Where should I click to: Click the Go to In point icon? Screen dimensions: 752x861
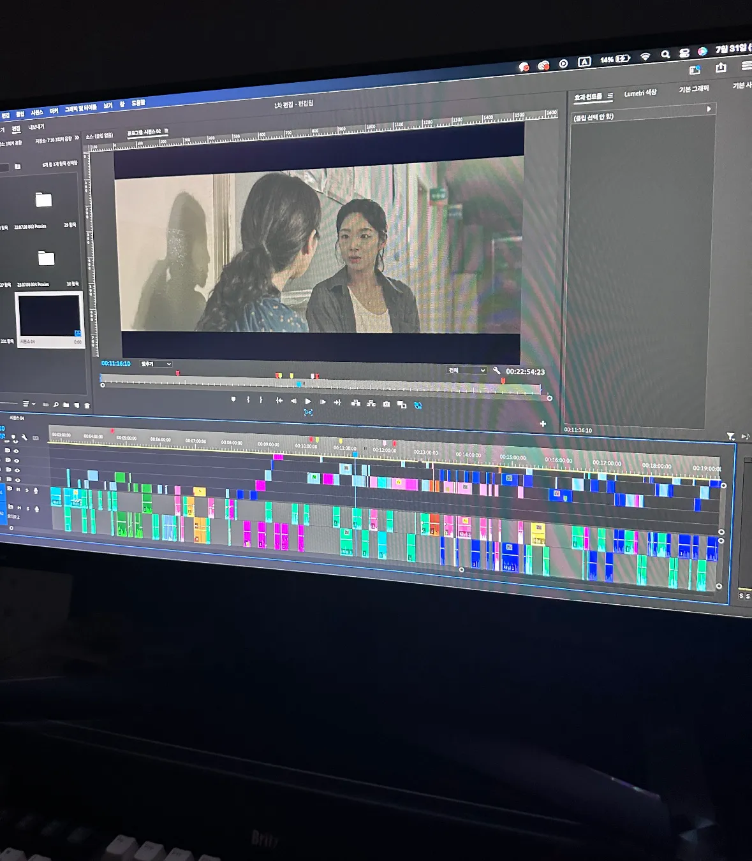pos(279,400)
